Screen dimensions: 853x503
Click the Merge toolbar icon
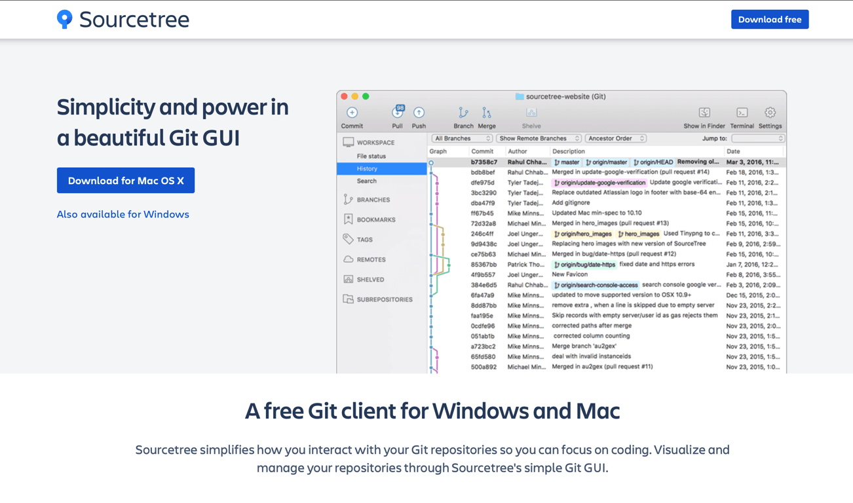coord(487,113)
